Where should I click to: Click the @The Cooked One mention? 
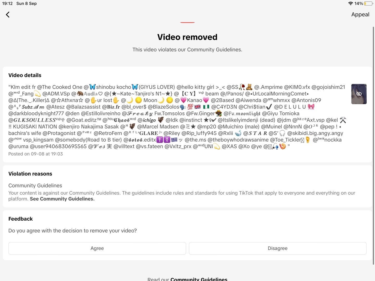click(60, 87)
